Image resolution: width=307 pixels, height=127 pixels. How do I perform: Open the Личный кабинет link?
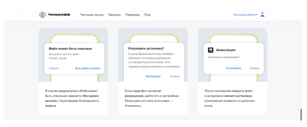click(x=245, y=15)
